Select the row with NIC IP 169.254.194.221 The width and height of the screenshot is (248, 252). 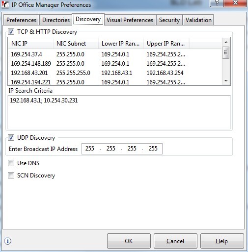click(x=115, y=82)
